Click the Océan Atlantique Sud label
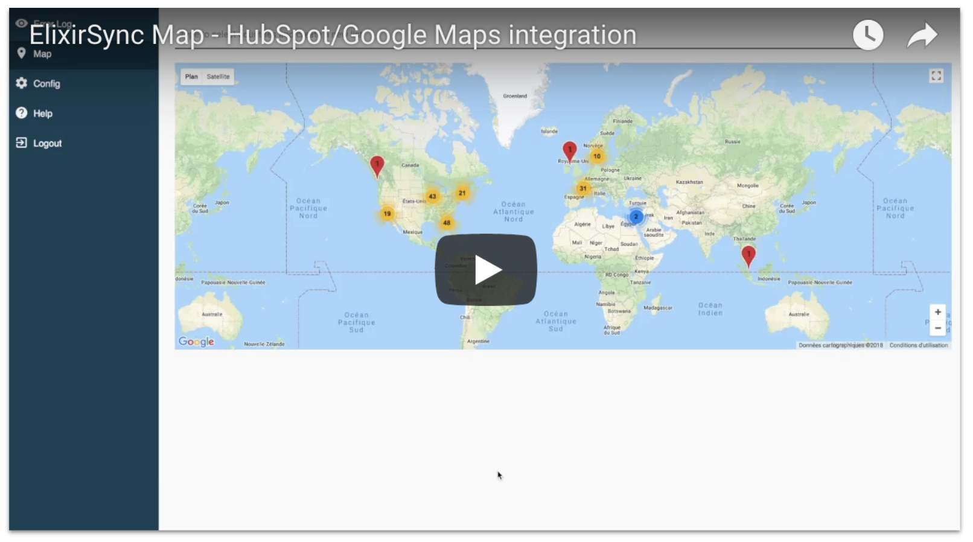Screen dimensions: 973x542 tap(556, 322)
